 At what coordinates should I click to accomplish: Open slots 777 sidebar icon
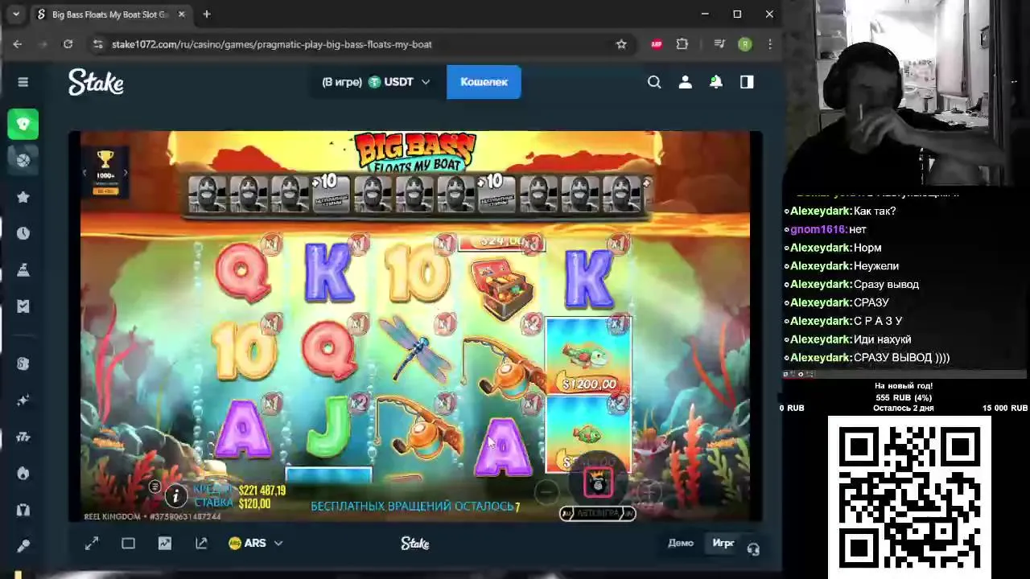[23, 437]
